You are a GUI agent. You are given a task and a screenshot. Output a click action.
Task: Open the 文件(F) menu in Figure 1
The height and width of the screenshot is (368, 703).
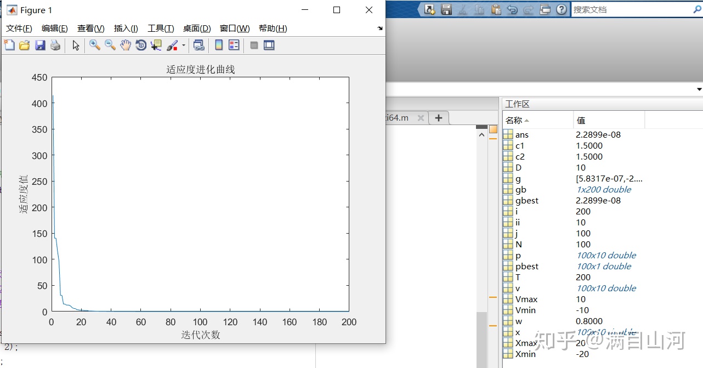click(x=19, y=29)
